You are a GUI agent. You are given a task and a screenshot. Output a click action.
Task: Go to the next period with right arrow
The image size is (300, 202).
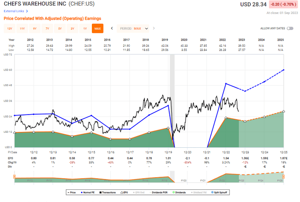coord(154,28)
